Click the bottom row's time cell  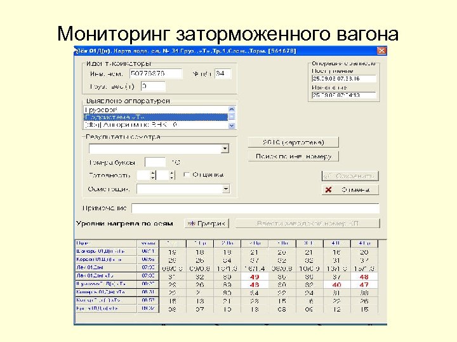tap(148, 308)
